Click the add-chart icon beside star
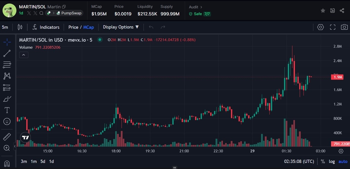350x169 pixels. coord(332,10)
